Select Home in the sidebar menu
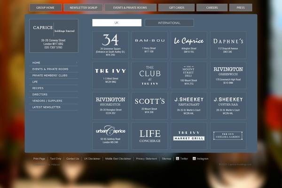Image resolution: width=282 pixels, height=188 pixels. (x=54, y=63)
